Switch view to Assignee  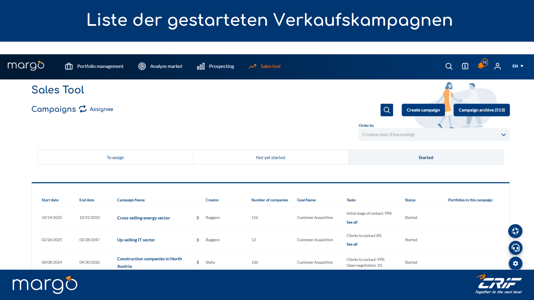101,109
